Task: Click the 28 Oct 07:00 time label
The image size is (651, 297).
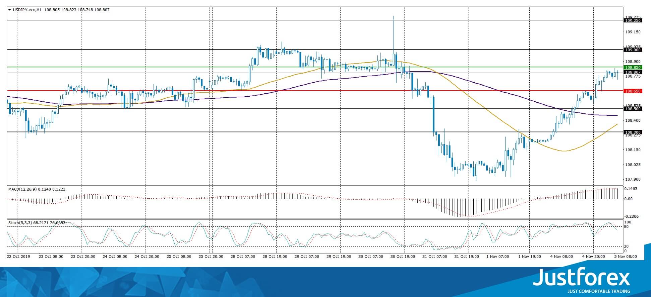Action: pos(243,257)
